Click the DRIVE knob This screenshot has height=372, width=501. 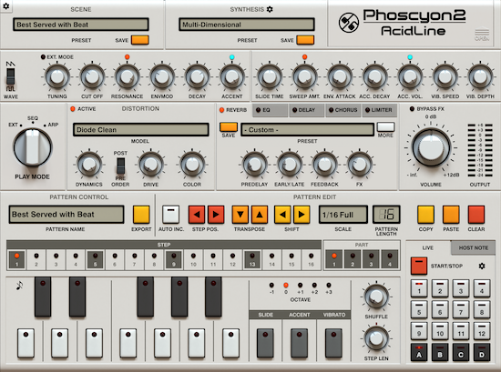click(x=151, y=165)
